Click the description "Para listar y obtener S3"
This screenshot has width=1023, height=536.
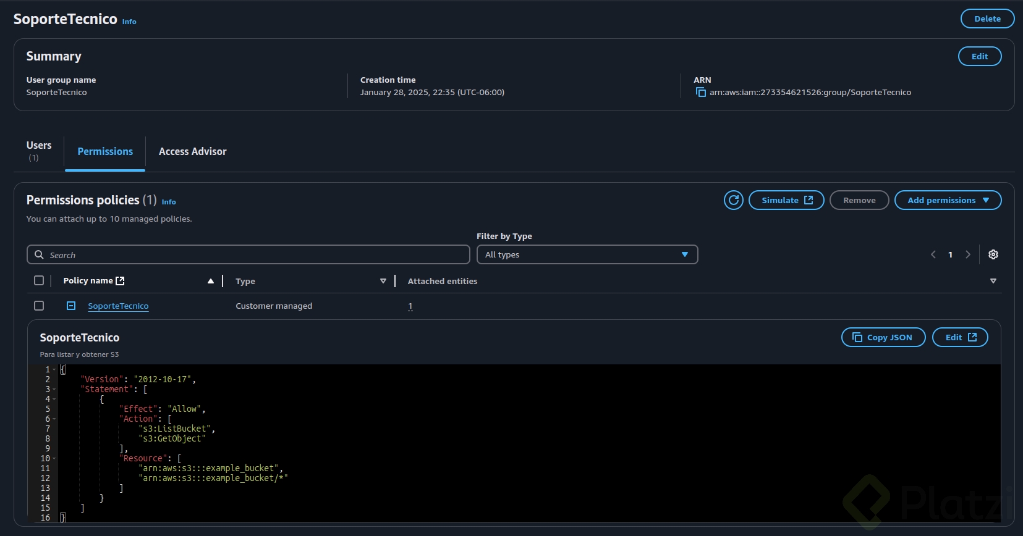[x=79, y=354]
